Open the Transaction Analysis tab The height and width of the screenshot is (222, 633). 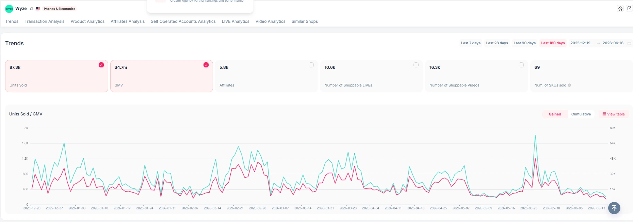click(x=45, y=21)
